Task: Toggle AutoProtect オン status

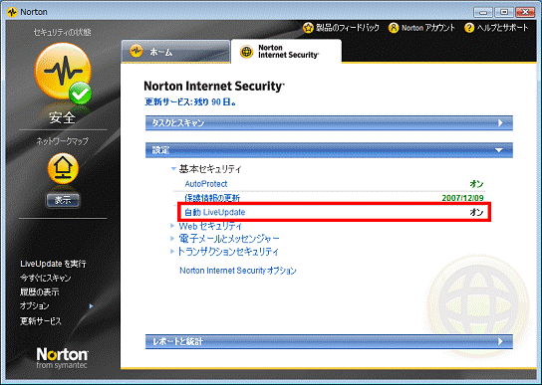Action: click(476, 184)
